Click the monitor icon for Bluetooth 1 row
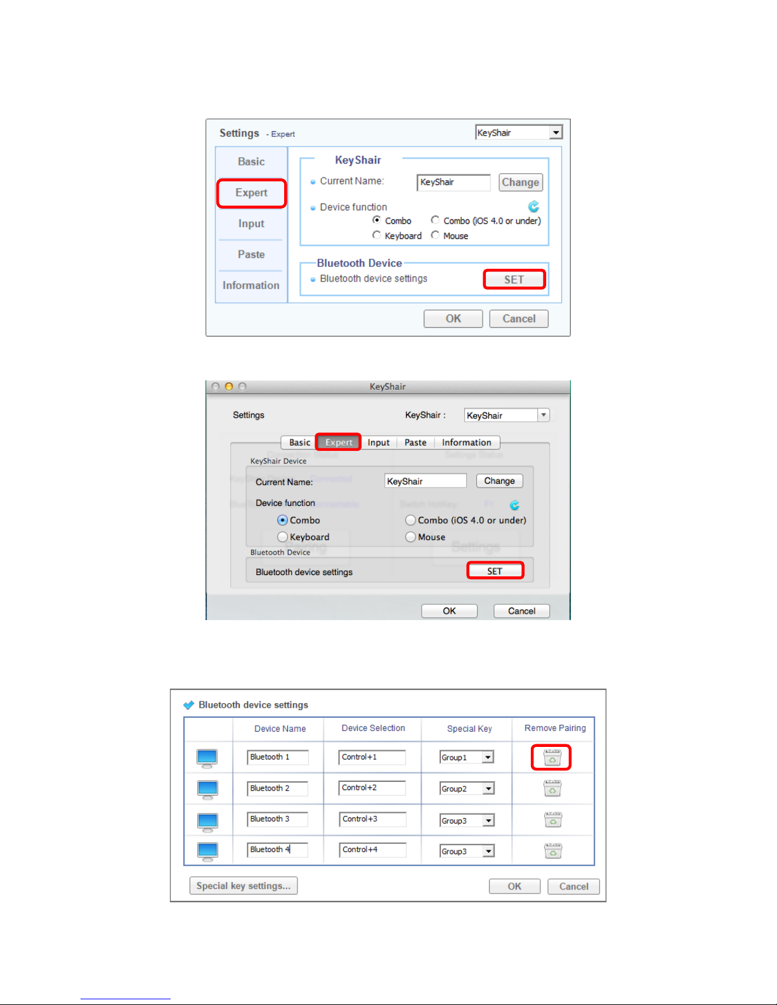The image size is (777, 1005). [207, 758]
